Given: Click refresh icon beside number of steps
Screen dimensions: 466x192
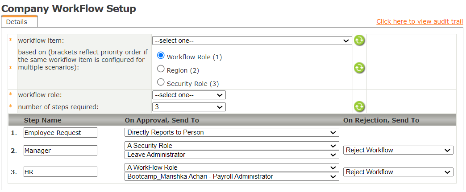Looking at the screenshot, I should point(359,106).
